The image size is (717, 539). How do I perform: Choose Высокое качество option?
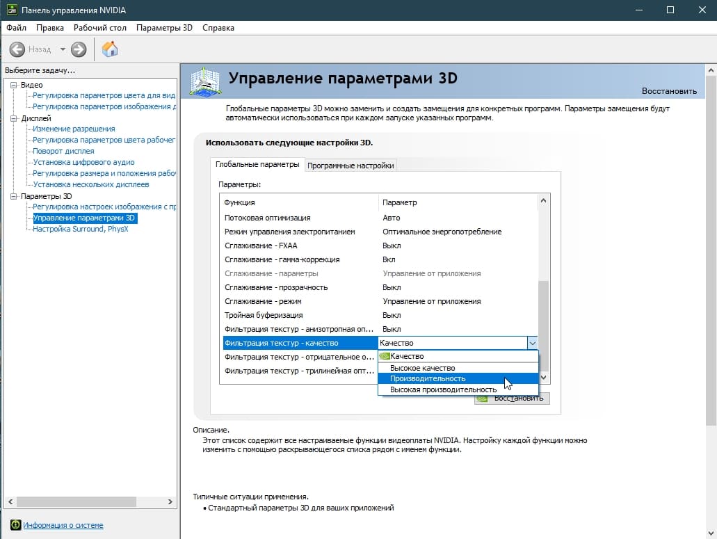458,367
